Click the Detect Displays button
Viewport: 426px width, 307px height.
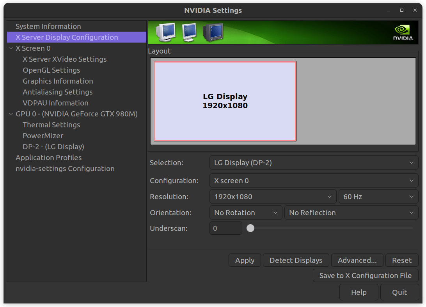tap(296, 260)
